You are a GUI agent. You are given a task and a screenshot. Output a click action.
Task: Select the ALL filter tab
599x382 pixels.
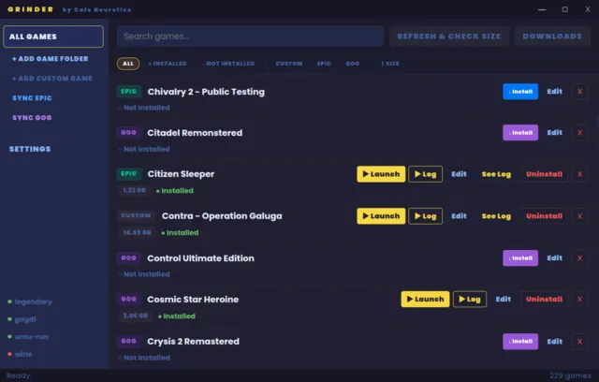128,64
